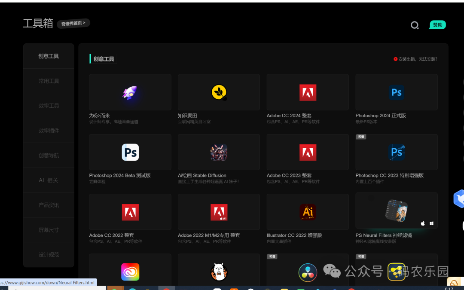Viewport: 464px width, 290px height.
Task: Select 效率插件 in the sidebar
Action: coord(49,131)
